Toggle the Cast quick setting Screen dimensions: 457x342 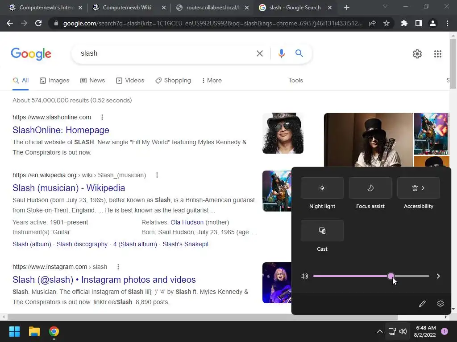pos(322,231)
